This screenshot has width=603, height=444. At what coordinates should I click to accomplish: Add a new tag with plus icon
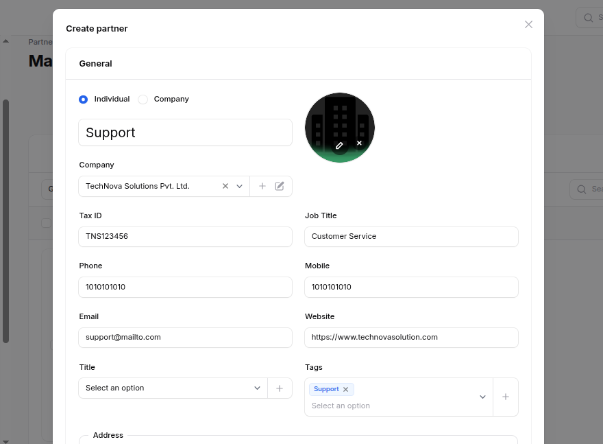pyautogui.click(x=506, y=397)
